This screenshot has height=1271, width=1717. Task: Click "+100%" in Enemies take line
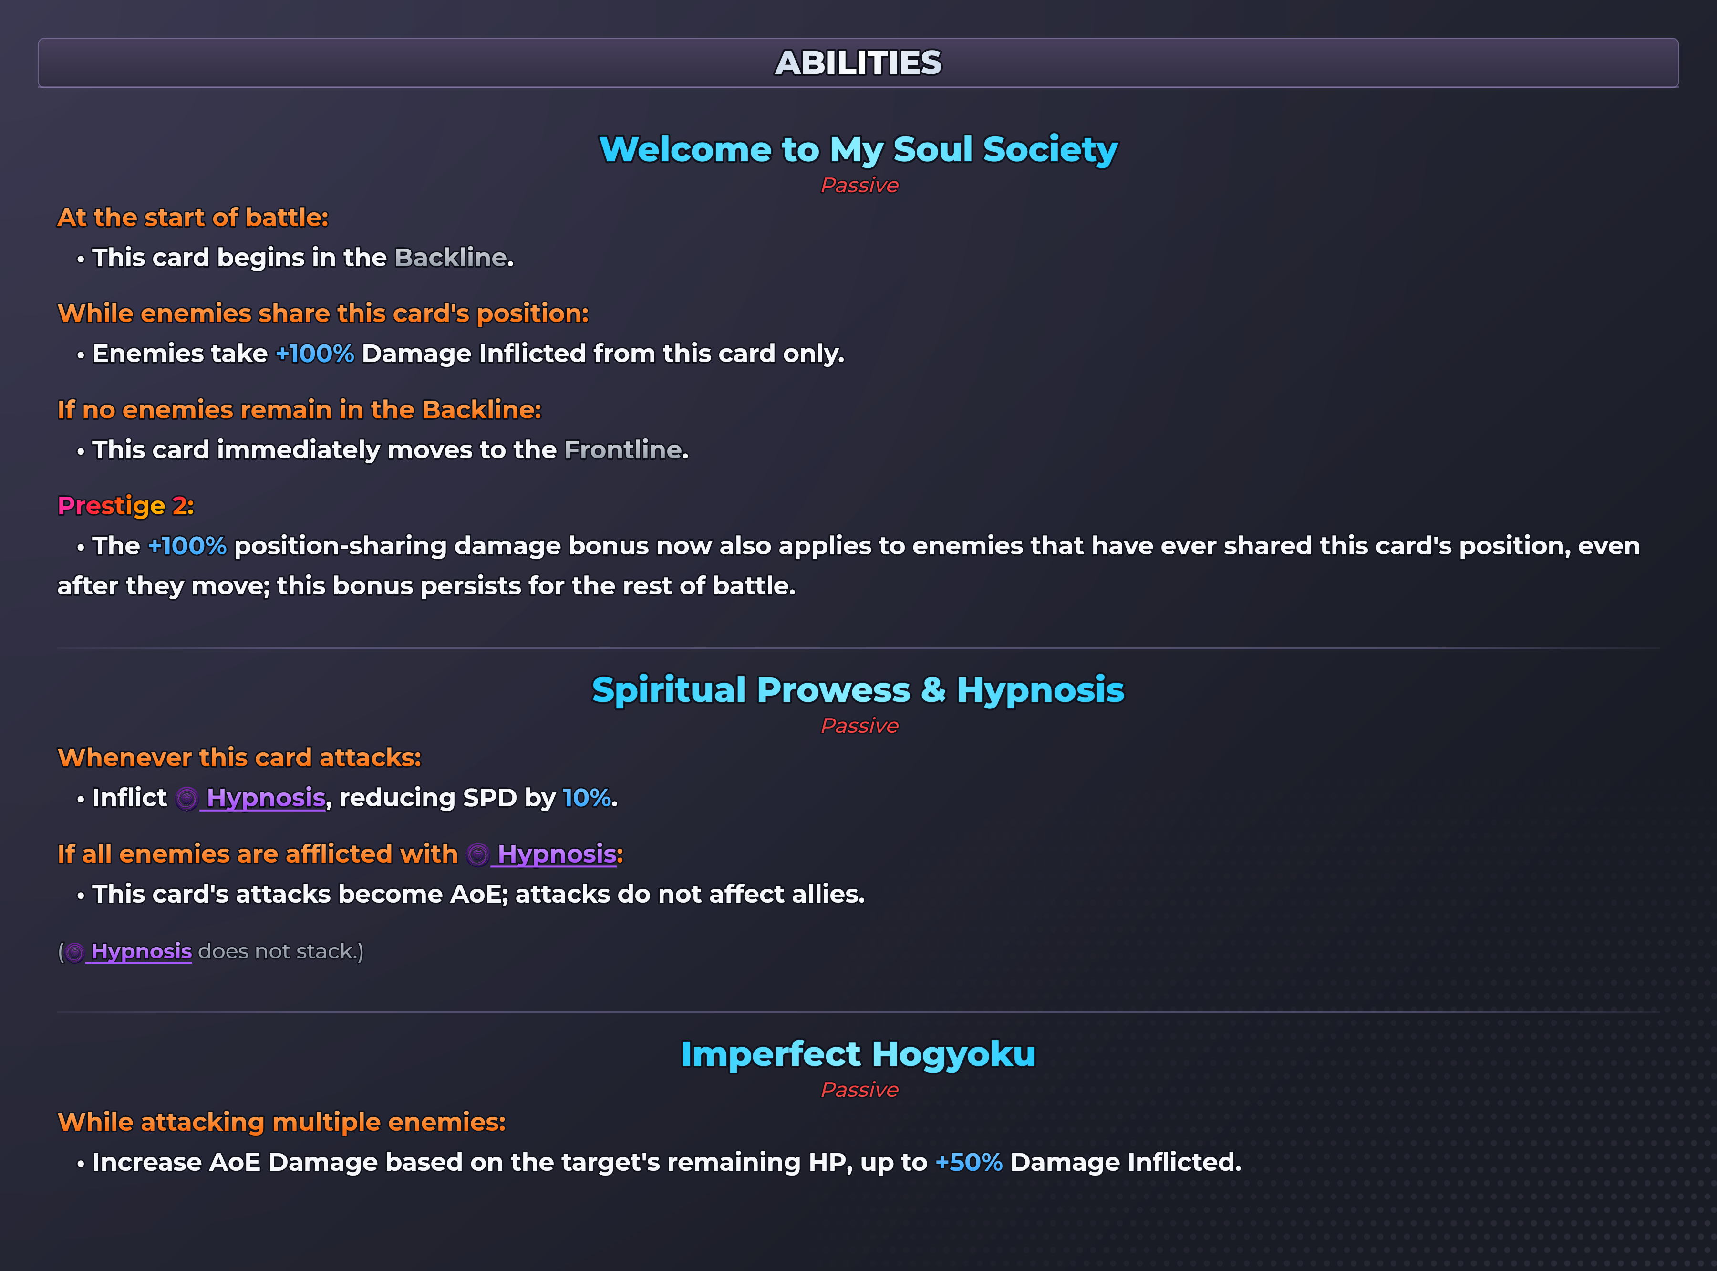pyautogui.click(x=314, y=354)
